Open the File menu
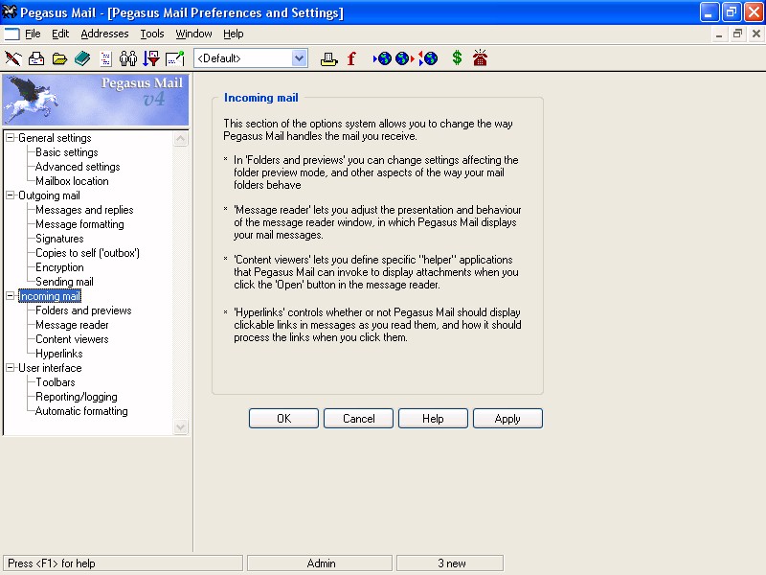 (33, 34)
